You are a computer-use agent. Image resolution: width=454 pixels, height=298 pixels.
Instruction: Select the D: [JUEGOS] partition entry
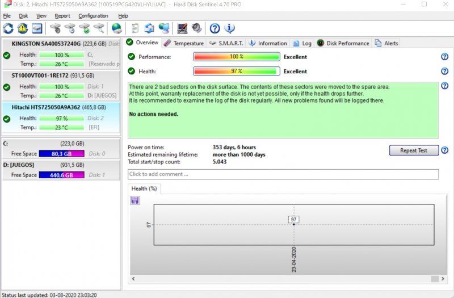click(x=61, y=170)
